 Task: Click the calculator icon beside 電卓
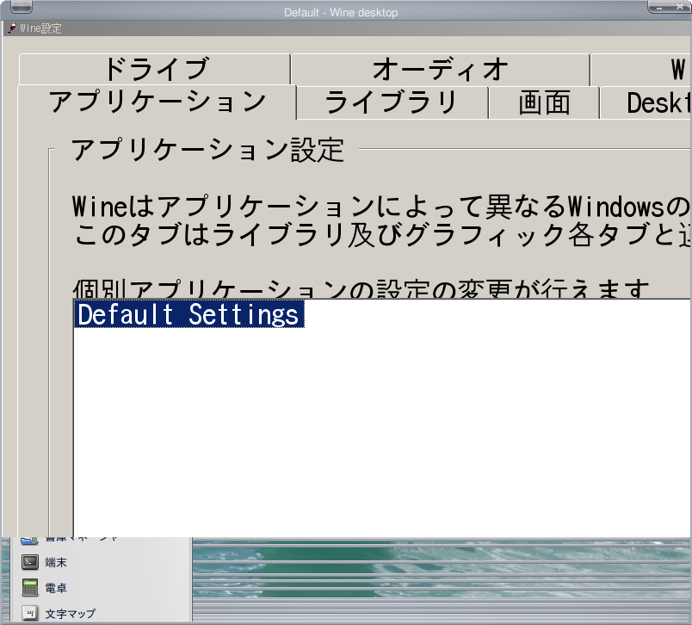(30, 587)
